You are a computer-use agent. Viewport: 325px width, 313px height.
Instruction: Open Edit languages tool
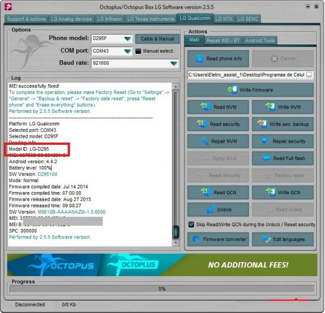(282, 239)
